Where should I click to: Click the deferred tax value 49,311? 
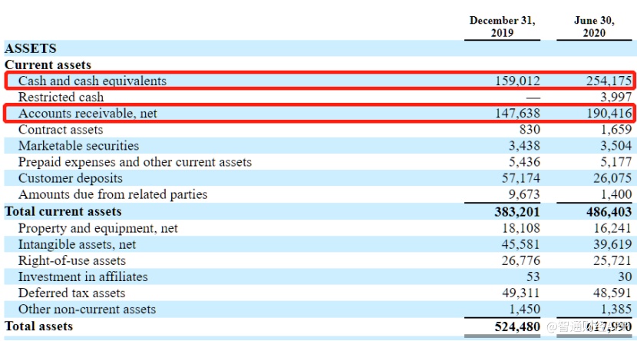coord(521,293)
